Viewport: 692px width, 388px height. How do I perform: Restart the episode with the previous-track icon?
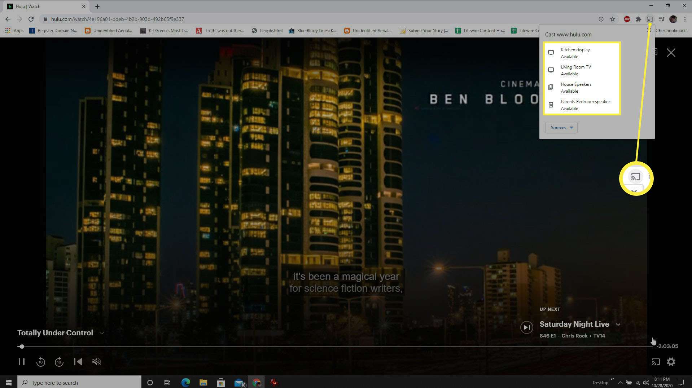[x=78, y=362]
